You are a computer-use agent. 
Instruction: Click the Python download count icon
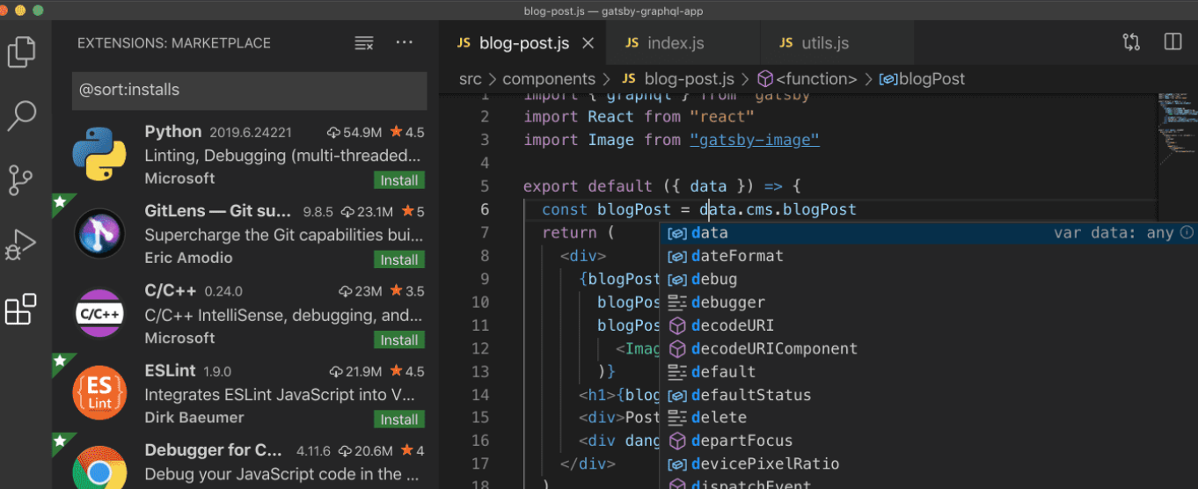click(333, 133)
